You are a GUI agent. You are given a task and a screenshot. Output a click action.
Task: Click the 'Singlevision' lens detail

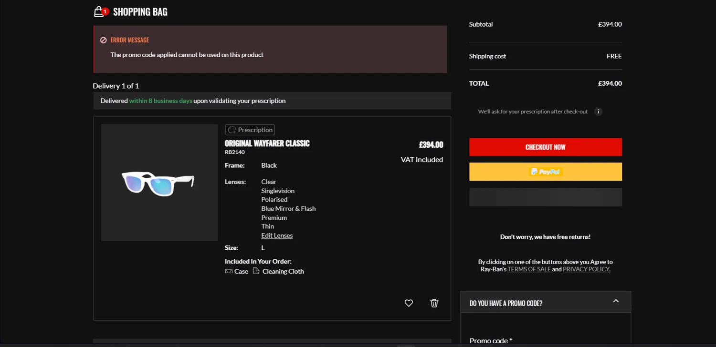(x=278, y=191)
